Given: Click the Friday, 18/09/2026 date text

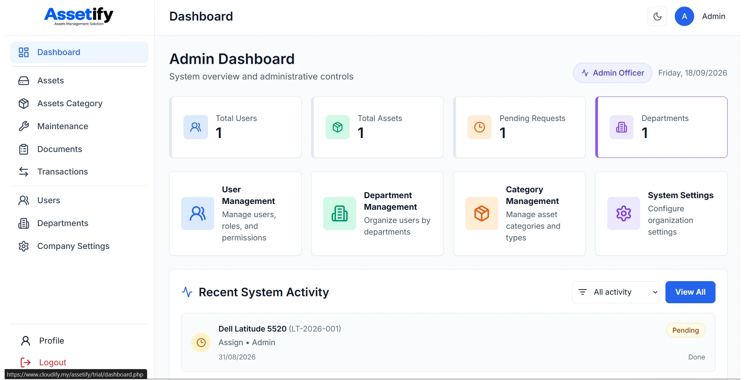Looking at the screenshot, I should coord(693,73).
